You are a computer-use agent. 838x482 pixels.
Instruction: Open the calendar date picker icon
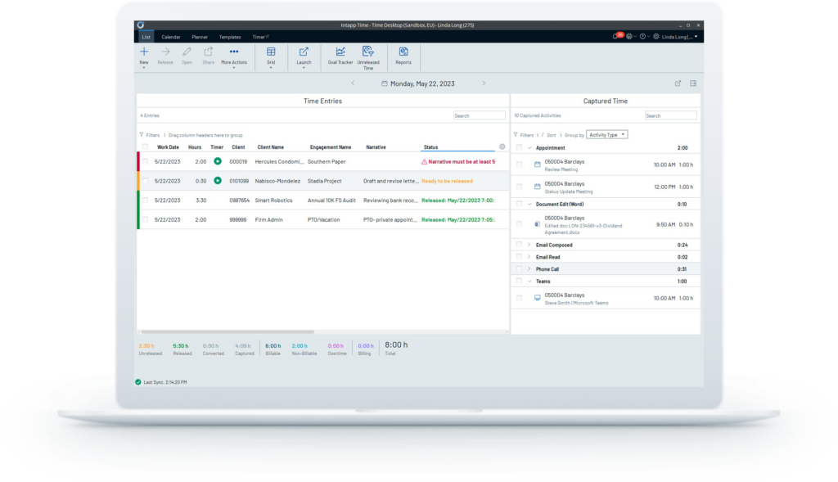[385, 83]
